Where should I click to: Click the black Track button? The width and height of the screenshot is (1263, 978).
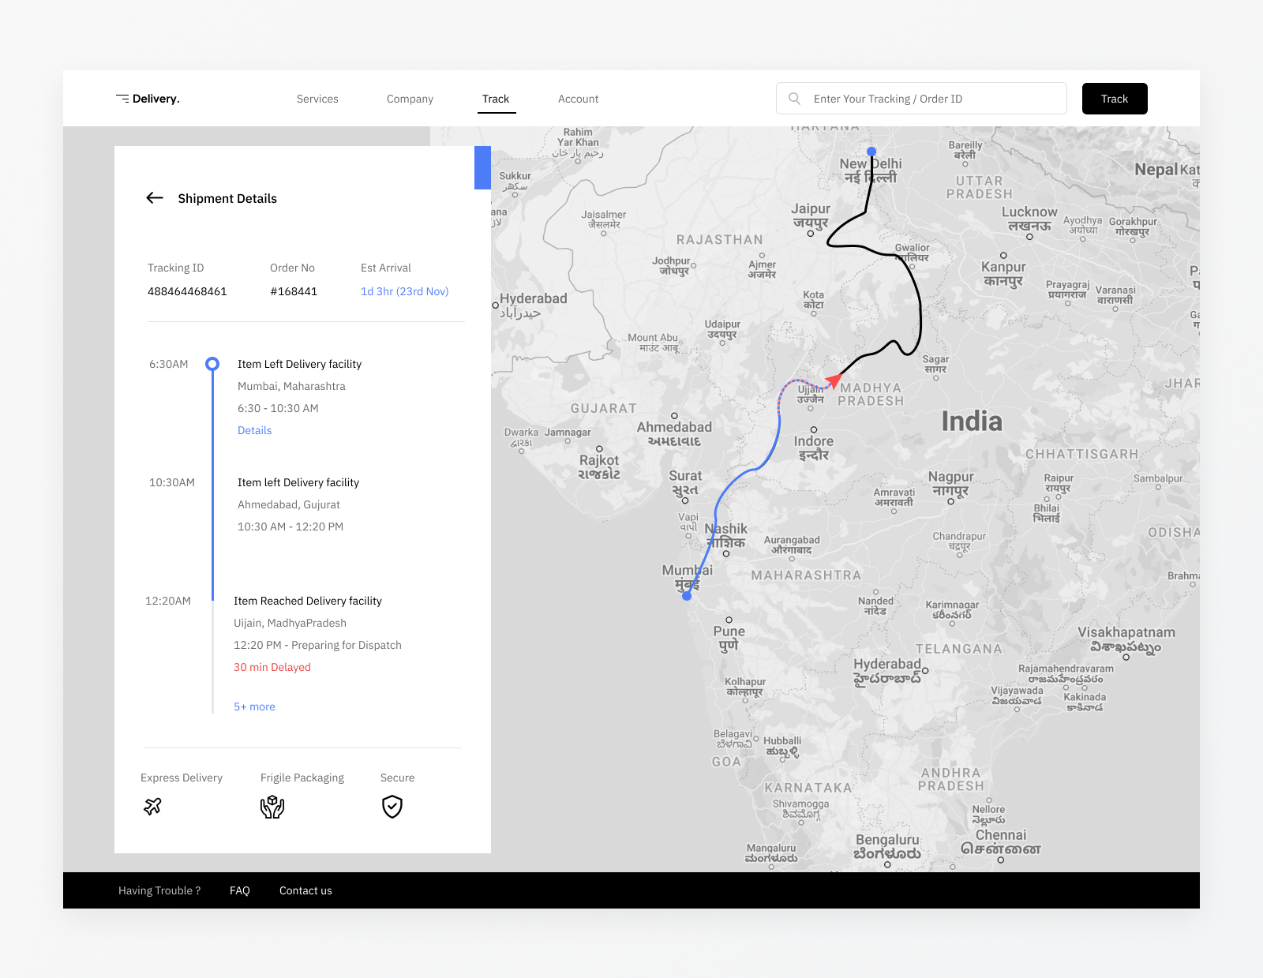click(1114, 98)
